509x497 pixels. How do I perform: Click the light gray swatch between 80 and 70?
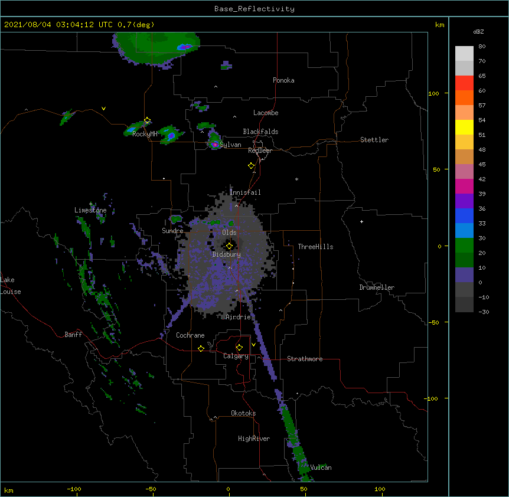coord(464,54)
